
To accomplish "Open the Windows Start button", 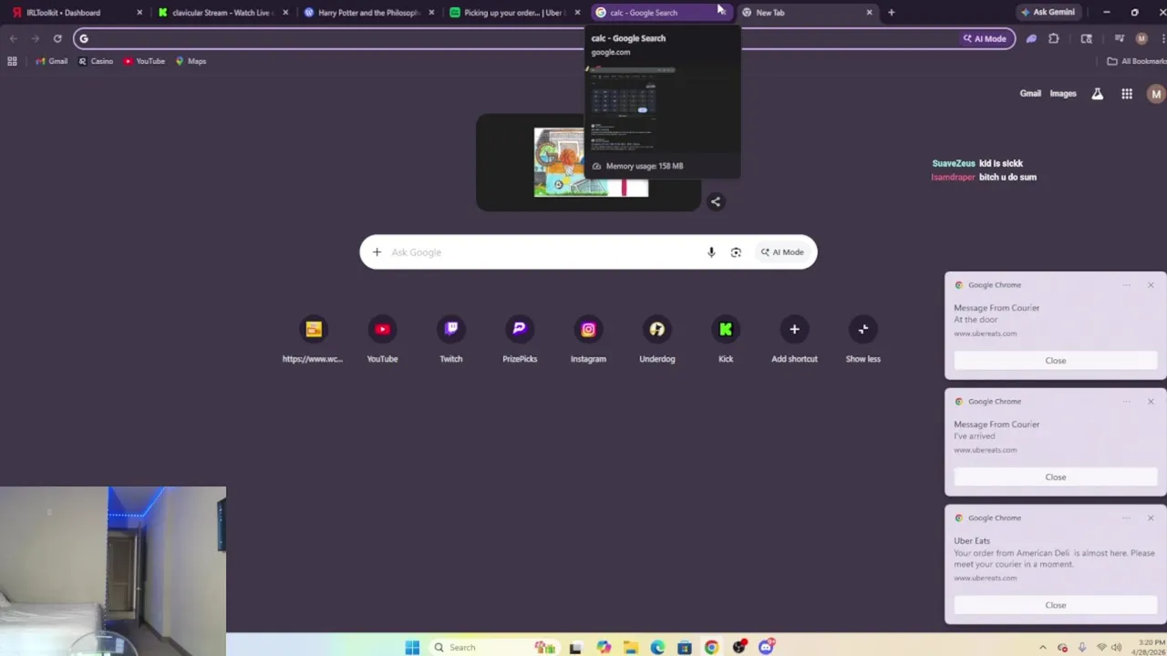I will pos(412,647).
